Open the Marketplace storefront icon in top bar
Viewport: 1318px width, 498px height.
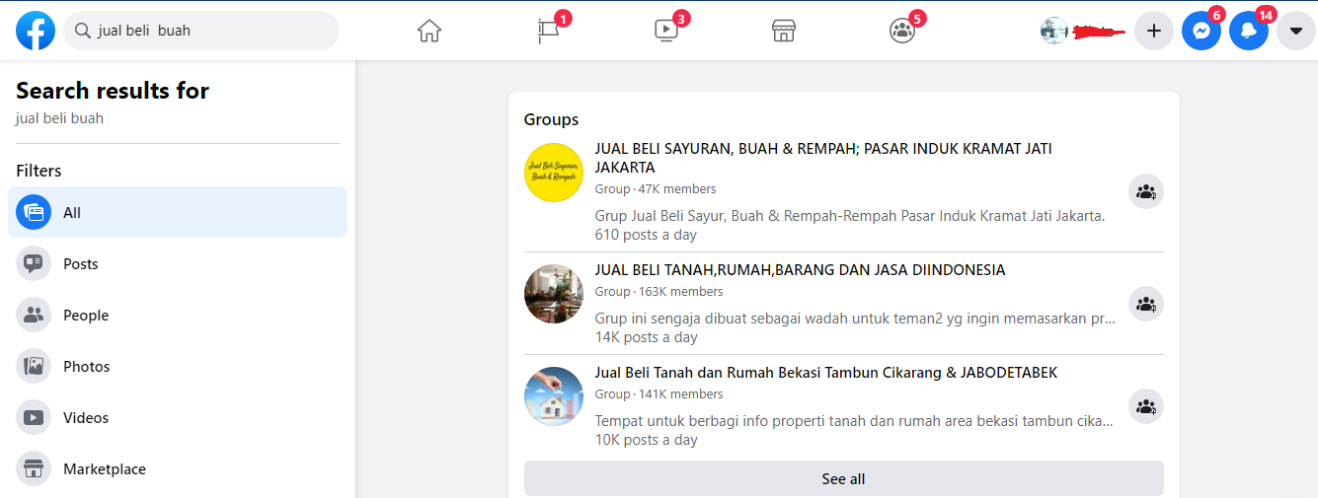(x=784, y=31)
